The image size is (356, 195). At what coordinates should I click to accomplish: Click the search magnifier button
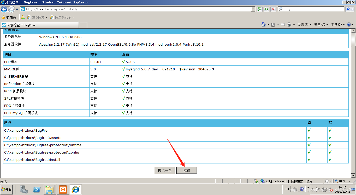pyautogui.click(x=348, y=9)
